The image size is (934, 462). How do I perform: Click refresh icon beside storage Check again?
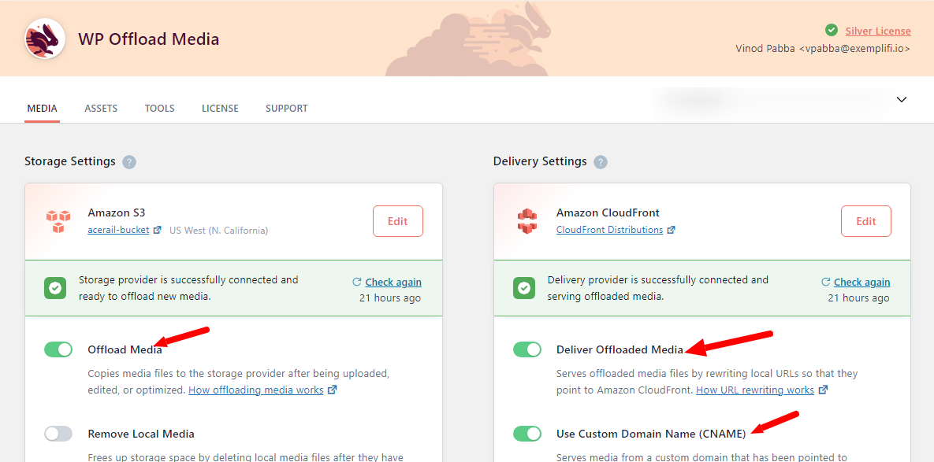357,282
